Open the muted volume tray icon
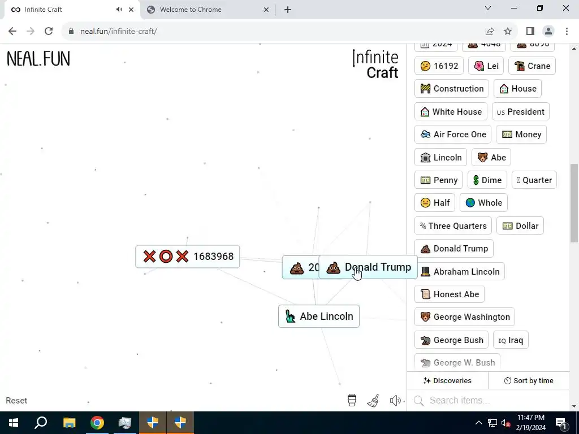This screenshot has height=434, width=579. 506,423
